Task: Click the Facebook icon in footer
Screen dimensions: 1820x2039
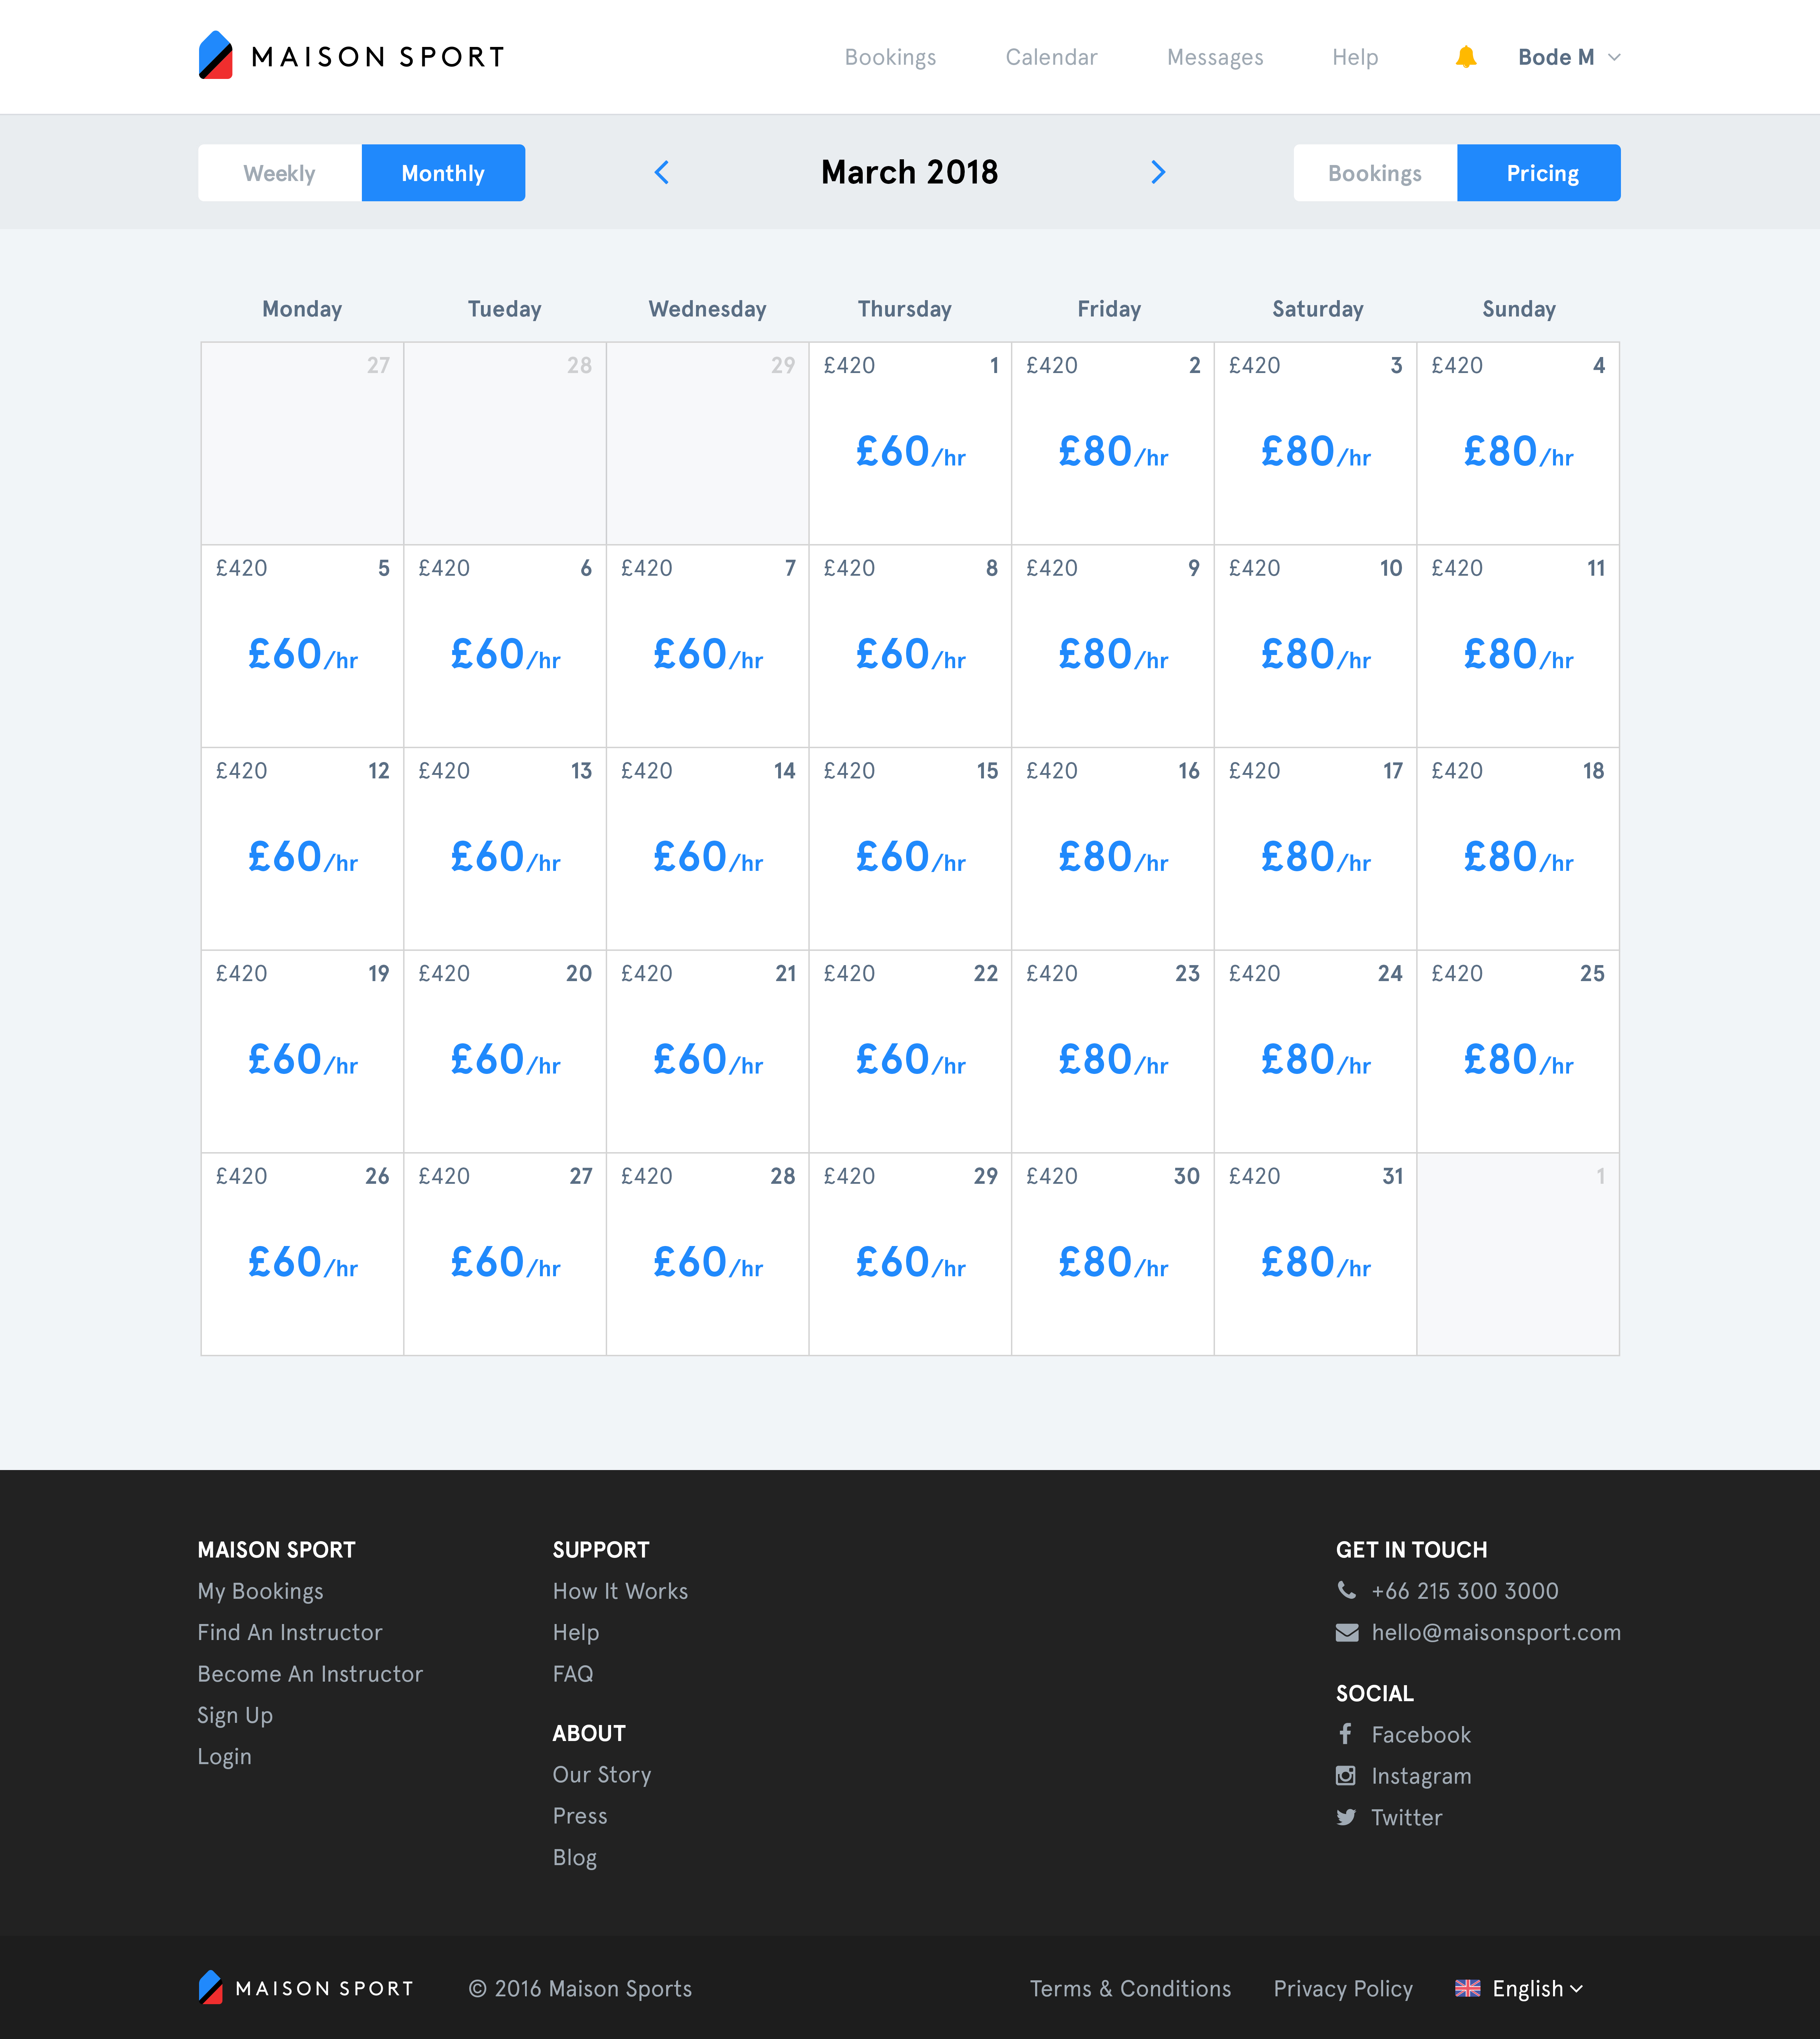Action: 1346,1734
